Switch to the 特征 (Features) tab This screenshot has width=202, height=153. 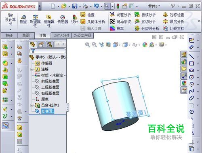click(x=9, y=35)
